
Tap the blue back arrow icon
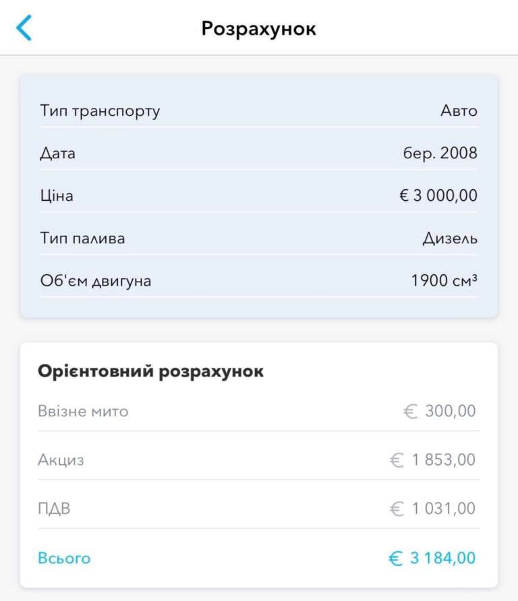[x=24, y=28]
